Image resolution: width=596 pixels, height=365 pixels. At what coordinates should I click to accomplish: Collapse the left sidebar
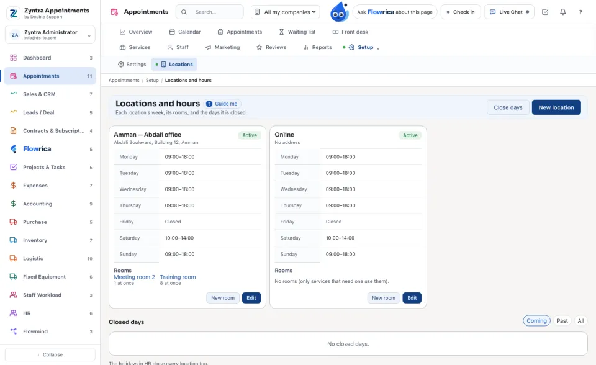[x=50, y=354]
